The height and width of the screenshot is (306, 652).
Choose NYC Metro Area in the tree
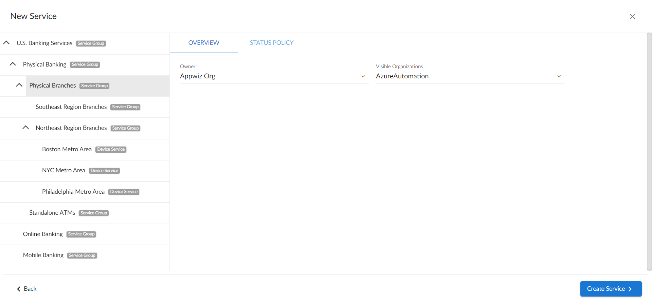(64, 170)
